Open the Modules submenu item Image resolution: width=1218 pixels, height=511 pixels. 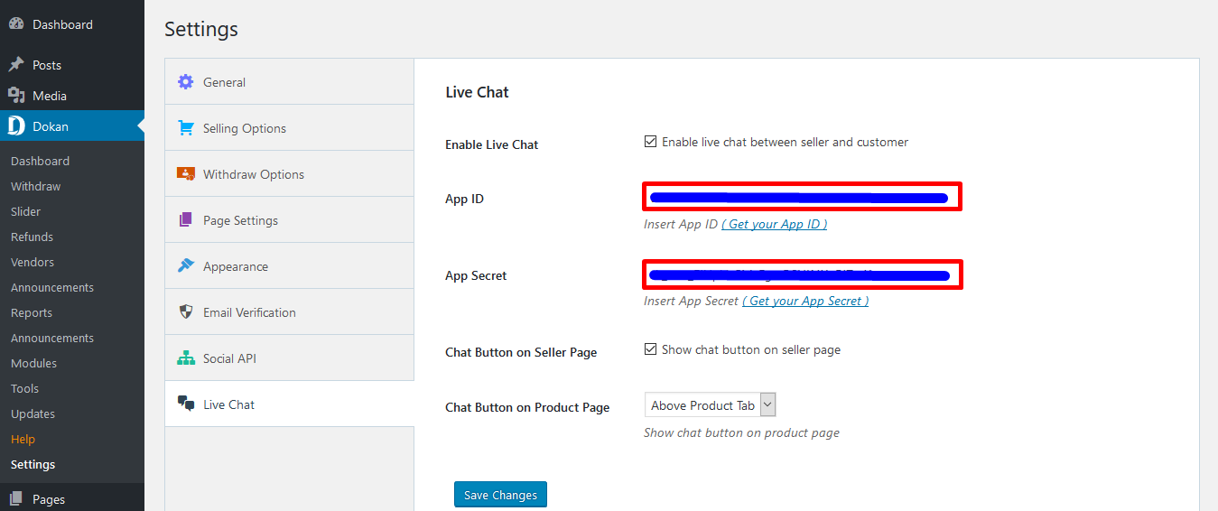(x=33, y=363)
